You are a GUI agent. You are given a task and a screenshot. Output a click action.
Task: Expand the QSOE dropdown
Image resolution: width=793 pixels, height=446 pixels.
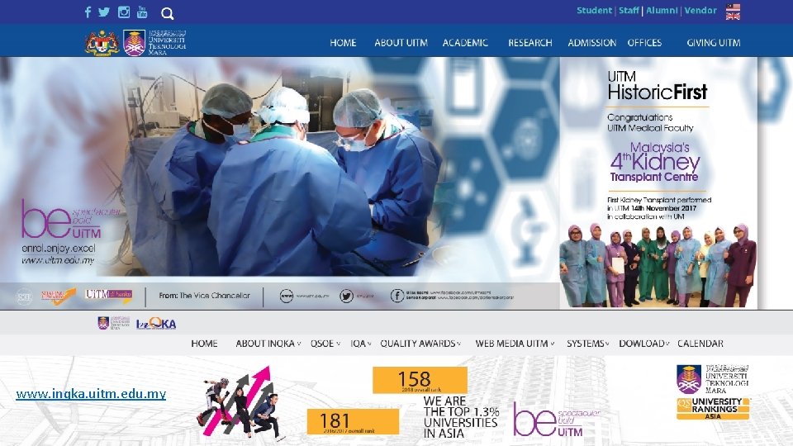tap(325, 344)
